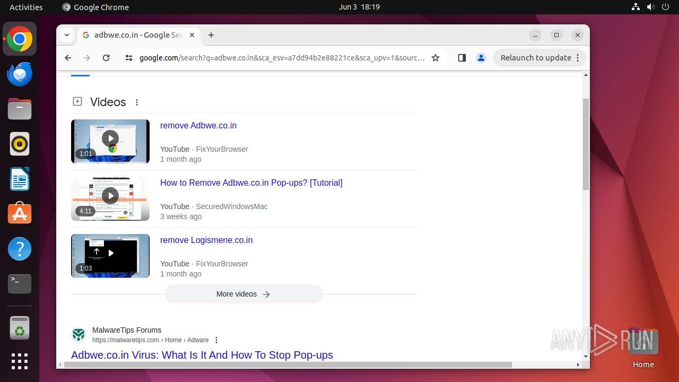This screenshot has width=679, height=382.
Task: Click the vertical scrollbar thumb
Action: click(x=586, y=144)
